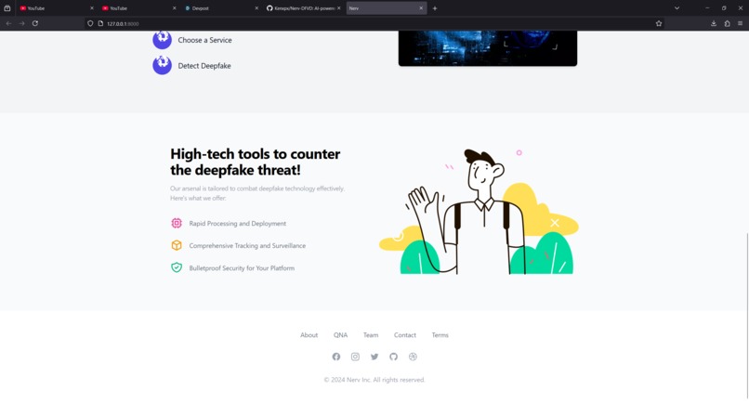
Task: Click the orange box icon beside Comprehensive Tracking
Action: coord(177,245)
